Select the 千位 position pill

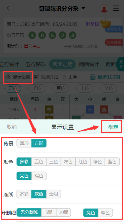pos(37,88)
